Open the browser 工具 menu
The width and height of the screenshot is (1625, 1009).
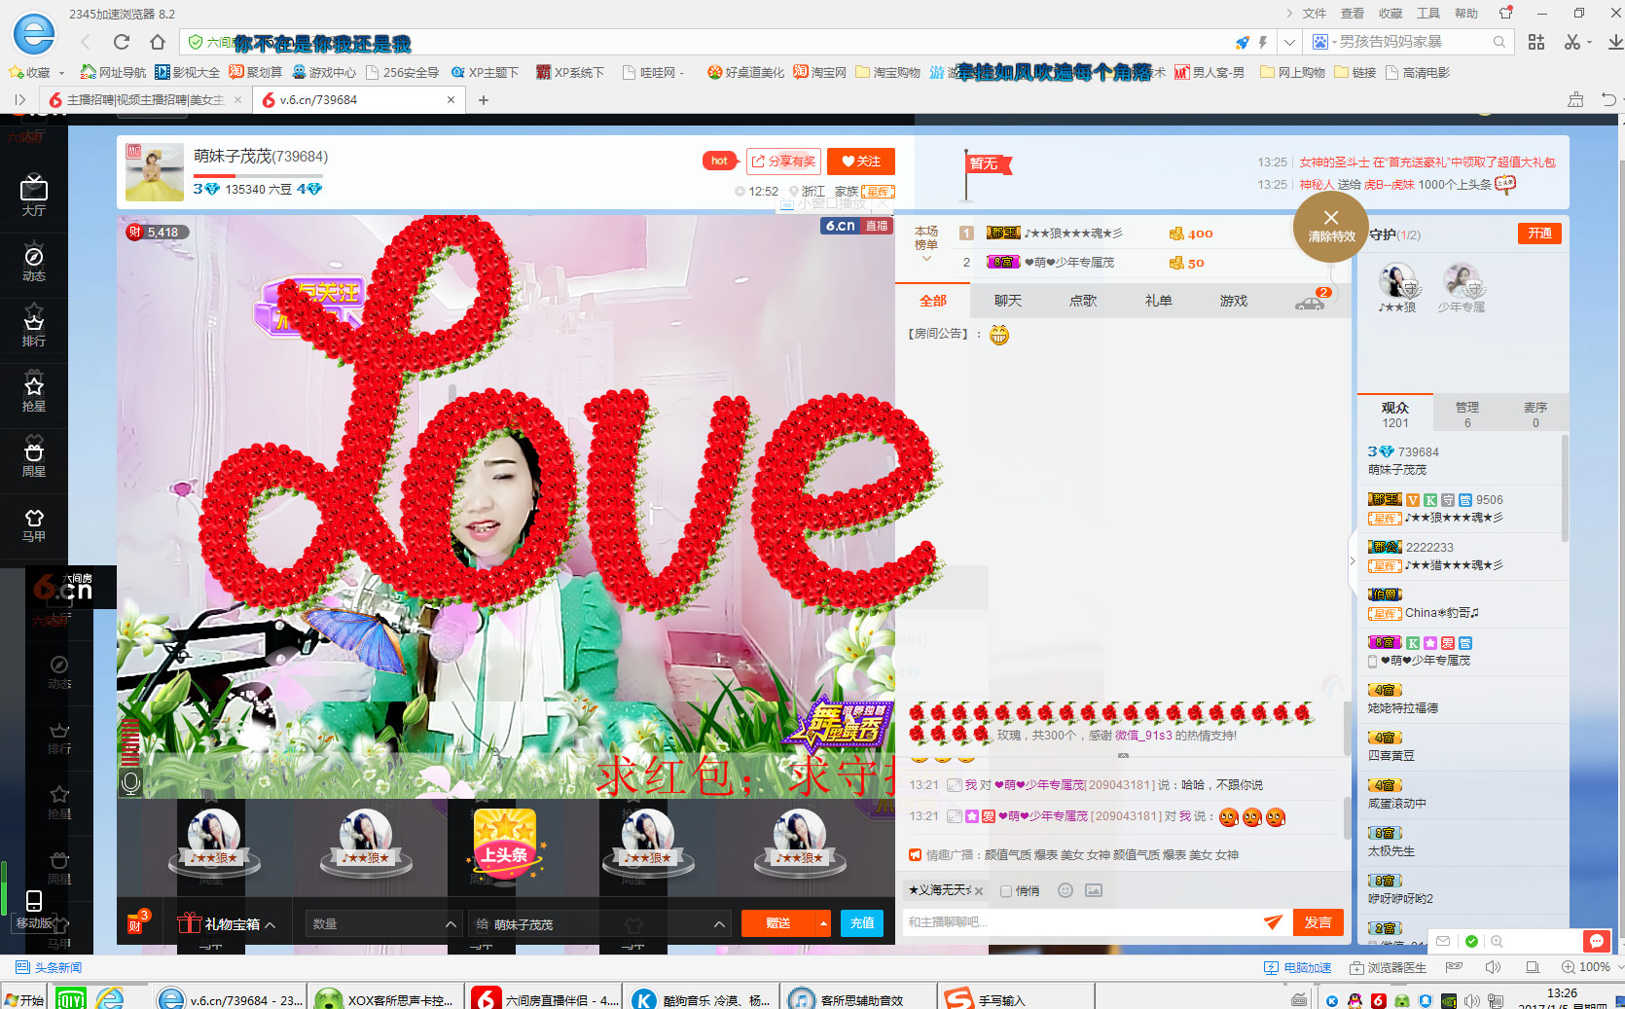(1428, 14)
